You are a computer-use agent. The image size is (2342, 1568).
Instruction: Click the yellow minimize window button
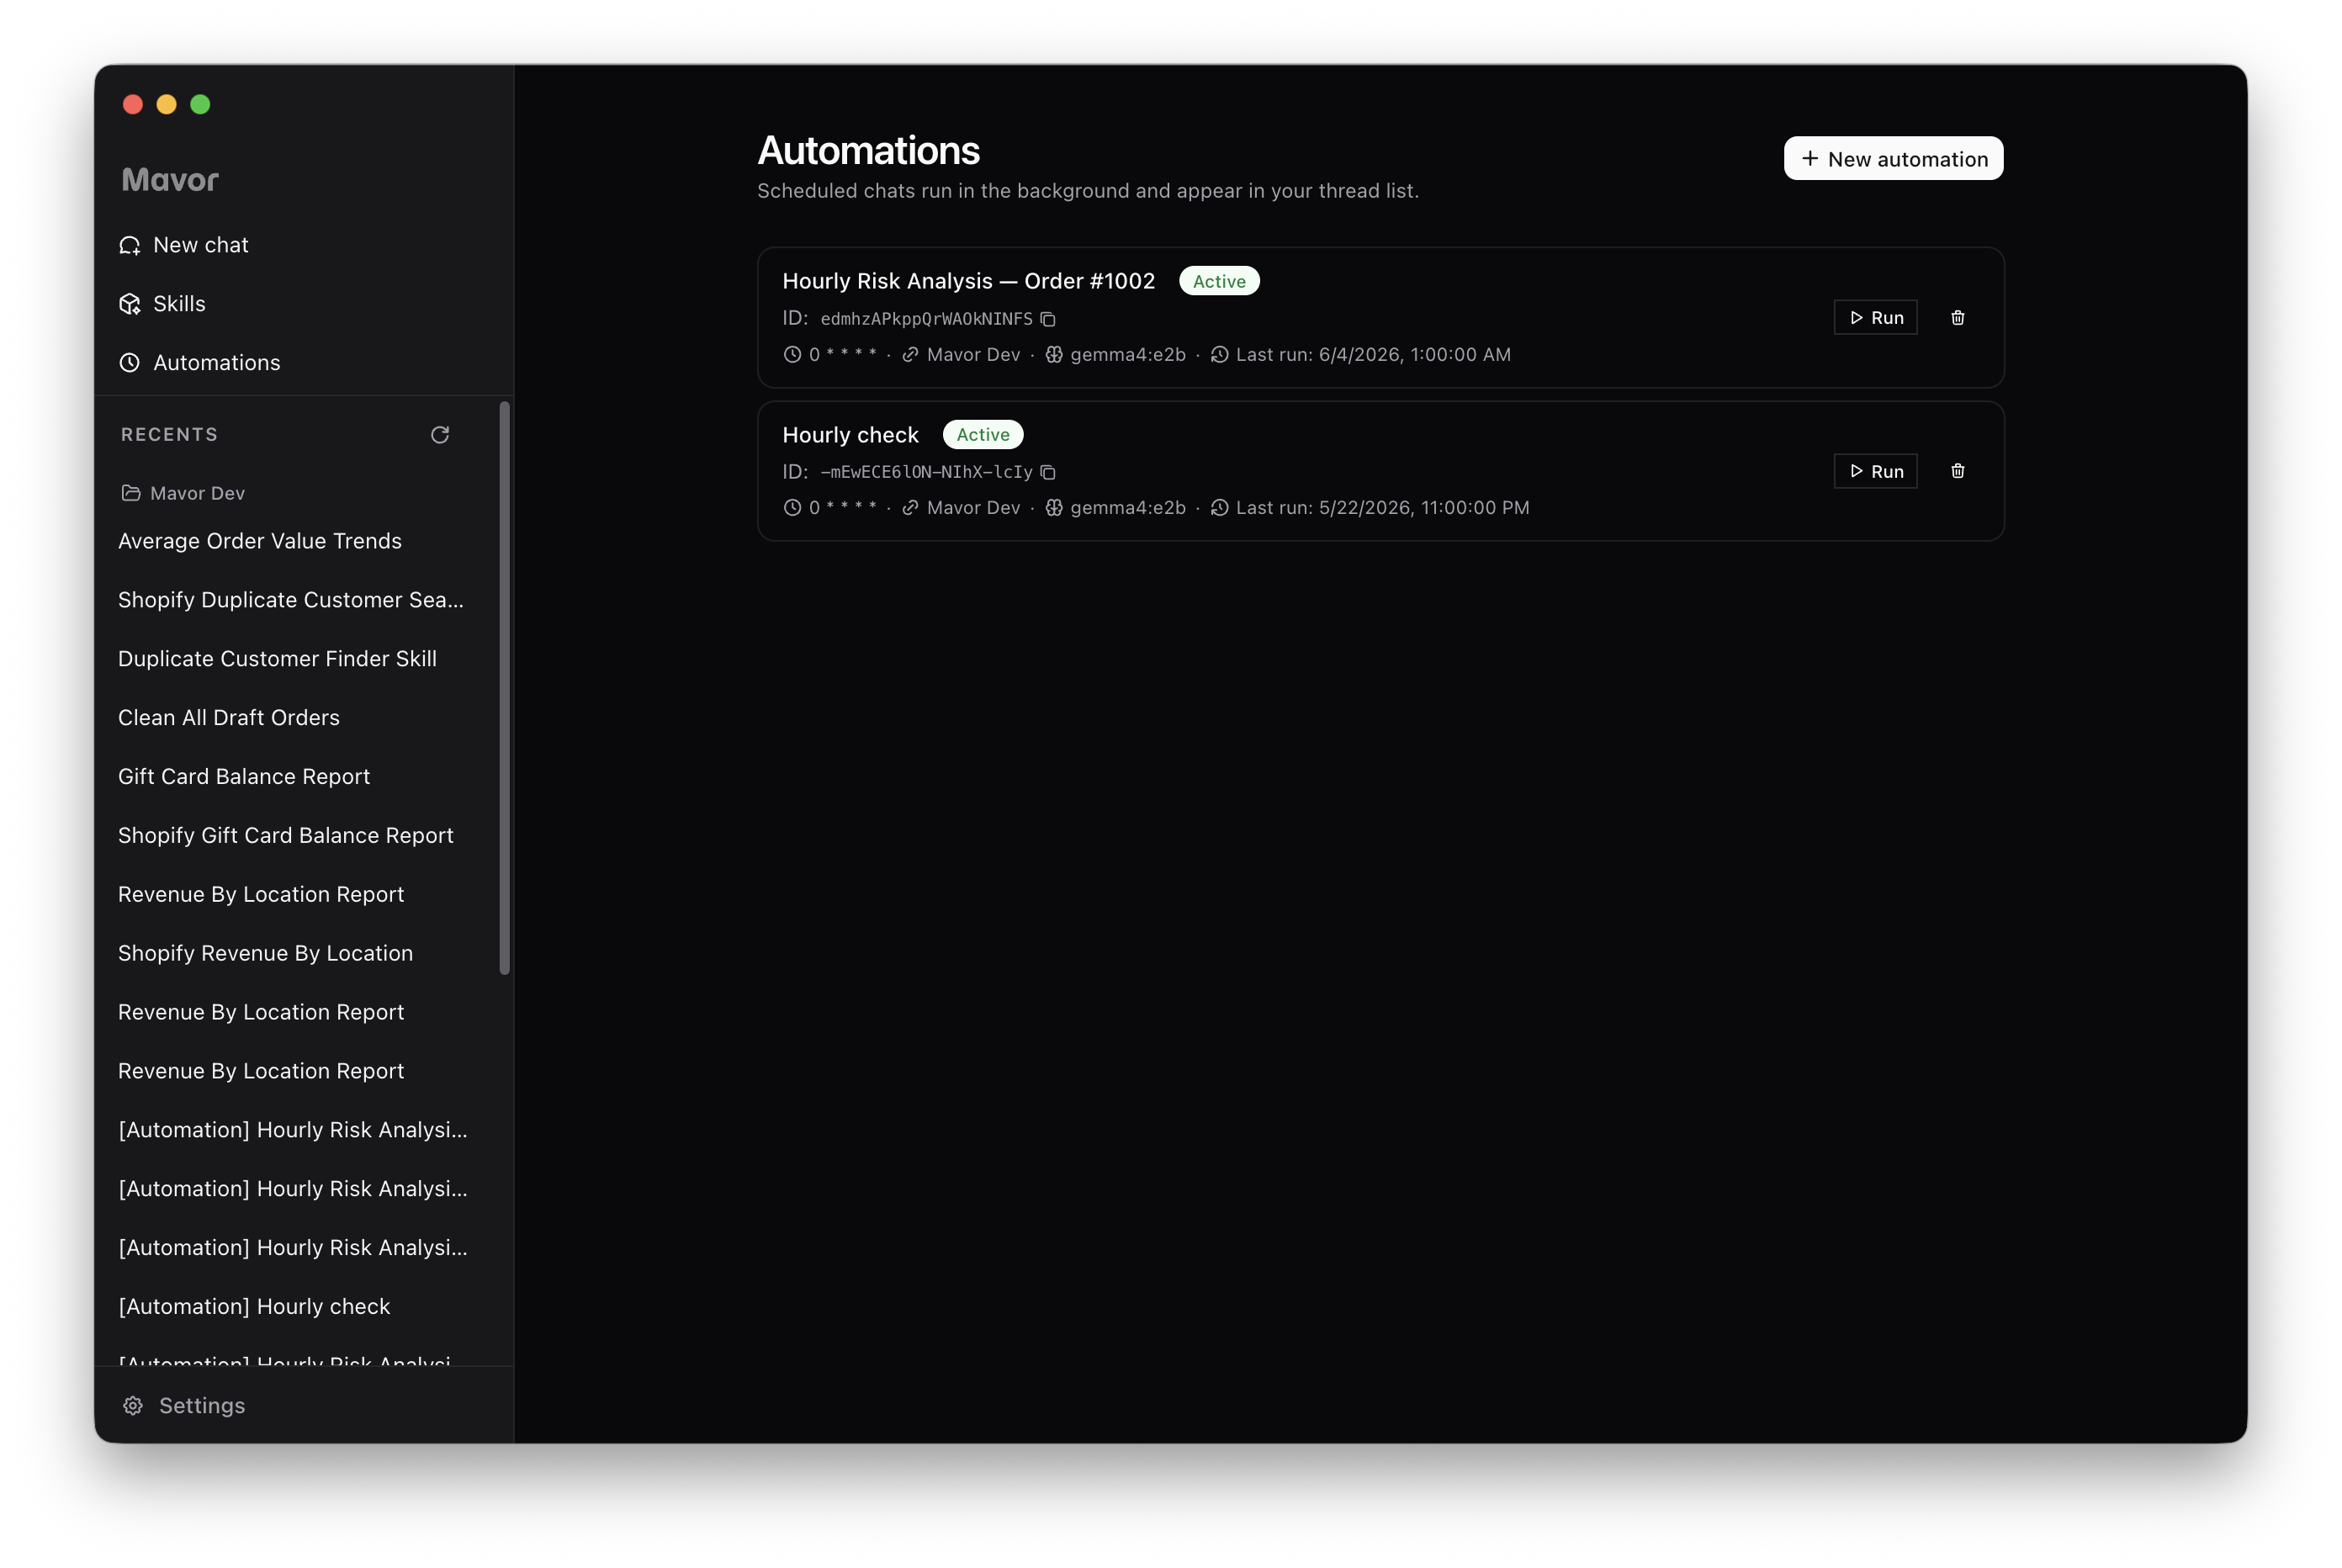(166, 104)
